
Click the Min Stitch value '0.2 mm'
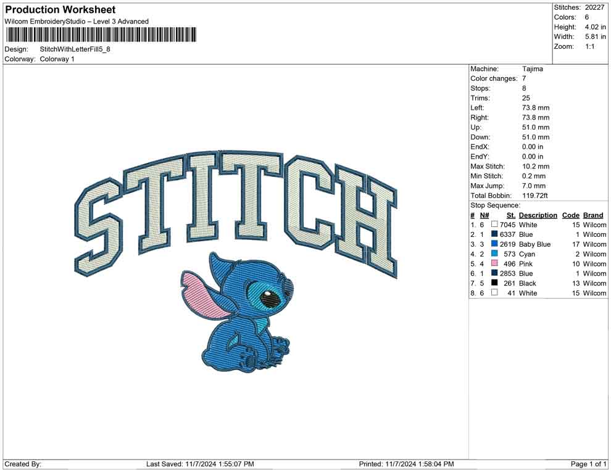tap(534, 176)
